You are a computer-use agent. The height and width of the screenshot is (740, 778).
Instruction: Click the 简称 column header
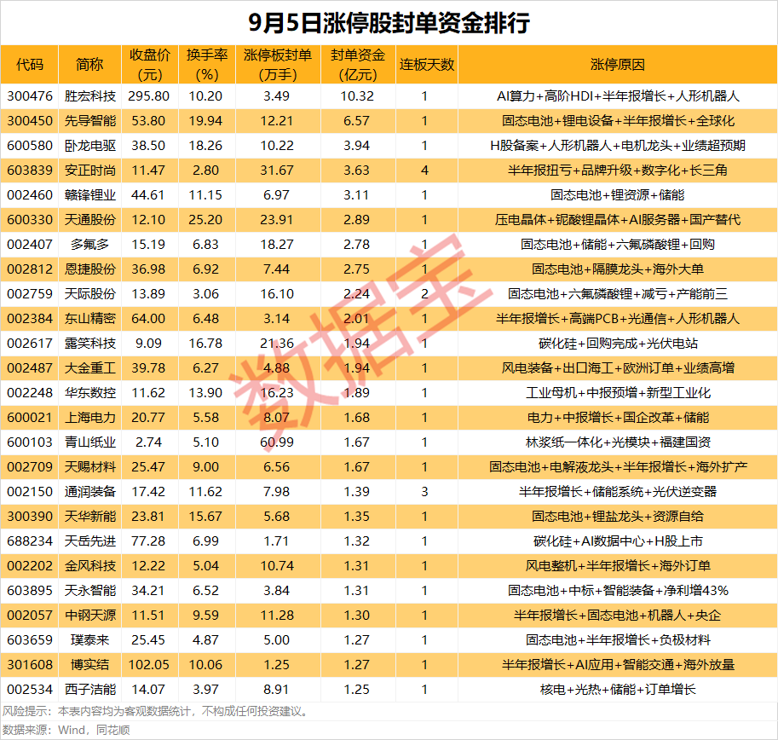click(89, 65)
